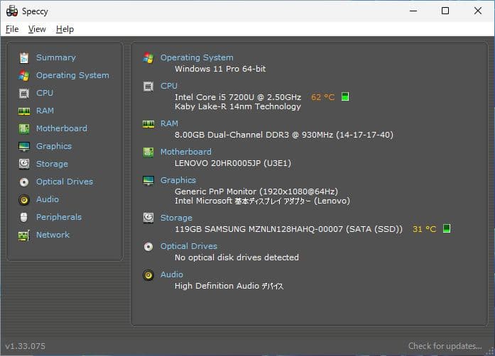Click the CPU chip icon in summary panel
This screenshot has width=495, height=356.
148,86
